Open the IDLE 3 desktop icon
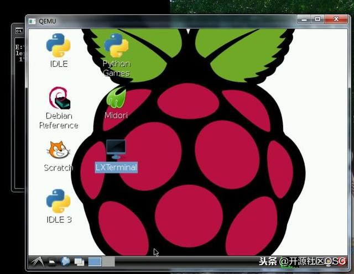Viewport: 354px width, 274px height. coord(59,201)
